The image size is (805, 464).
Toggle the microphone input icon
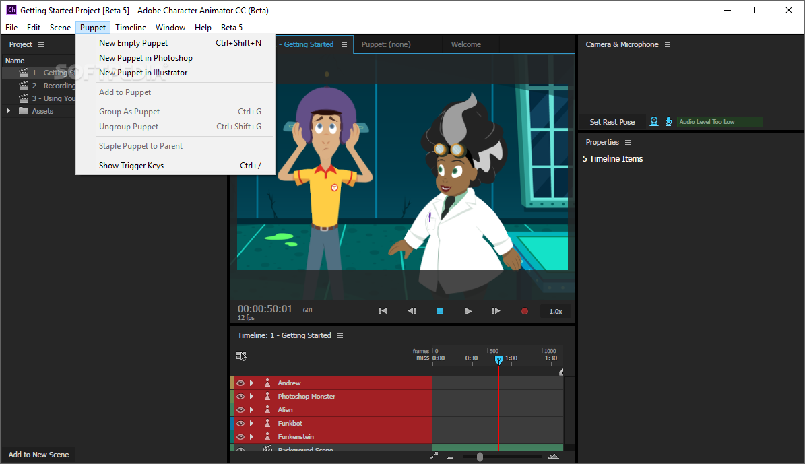668,122
